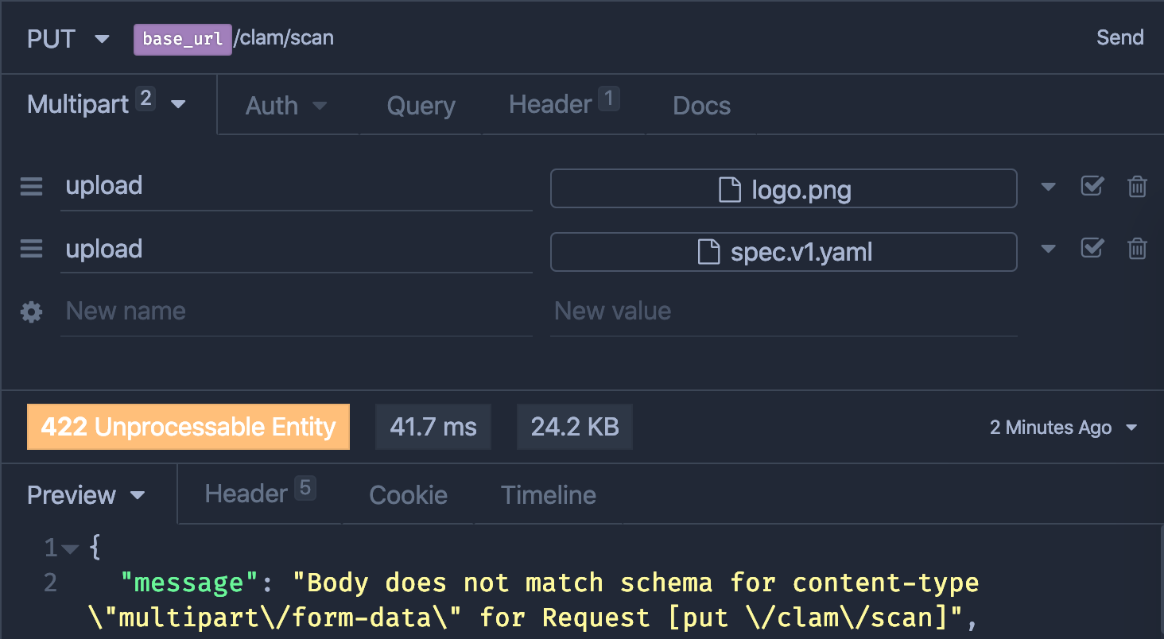Click the /clam/scan URL path
Image resolution: width=1164 pixels, height=639 pixels.
(284, 38)
